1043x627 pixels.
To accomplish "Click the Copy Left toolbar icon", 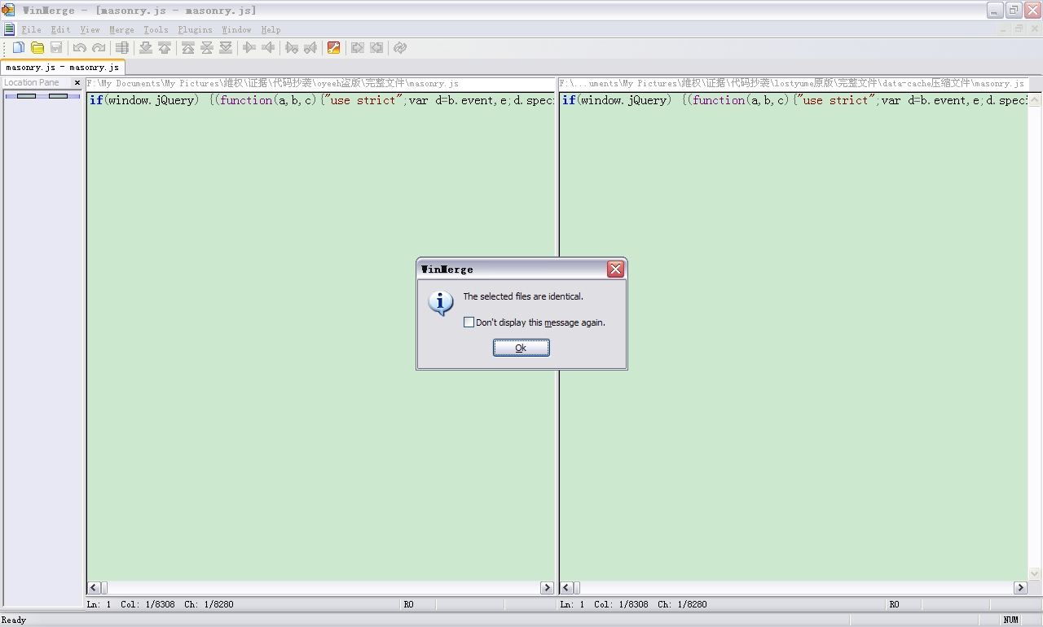I will point(268,48).
